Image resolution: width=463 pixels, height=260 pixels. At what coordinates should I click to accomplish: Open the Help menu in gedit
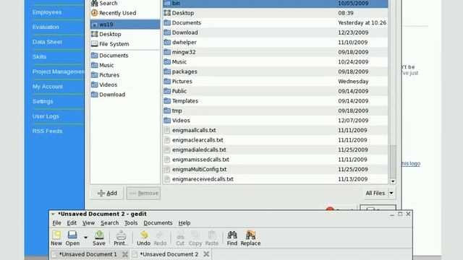point(184,223)
